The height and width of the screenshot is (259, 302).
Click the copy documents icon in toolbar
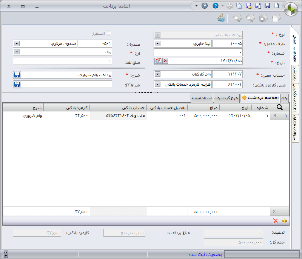click(239, 6)
